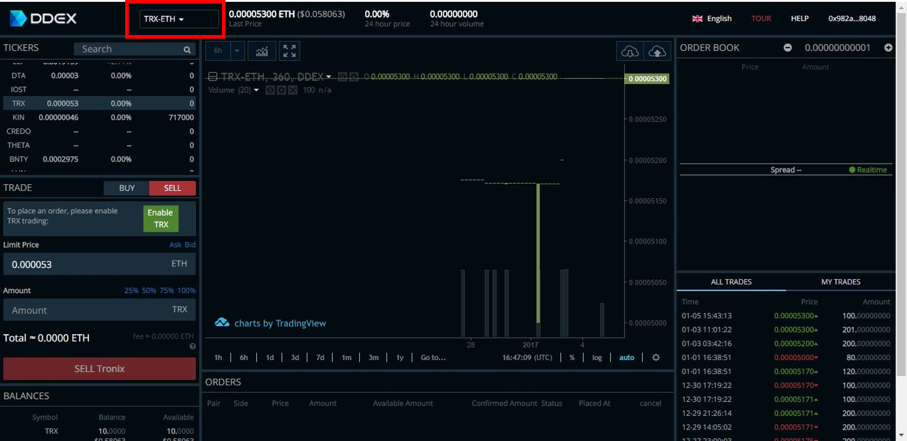This screenshot has height=441, width=907.
Task: Click the tickers search magnifier icon
Action: [x=187, y=50]
